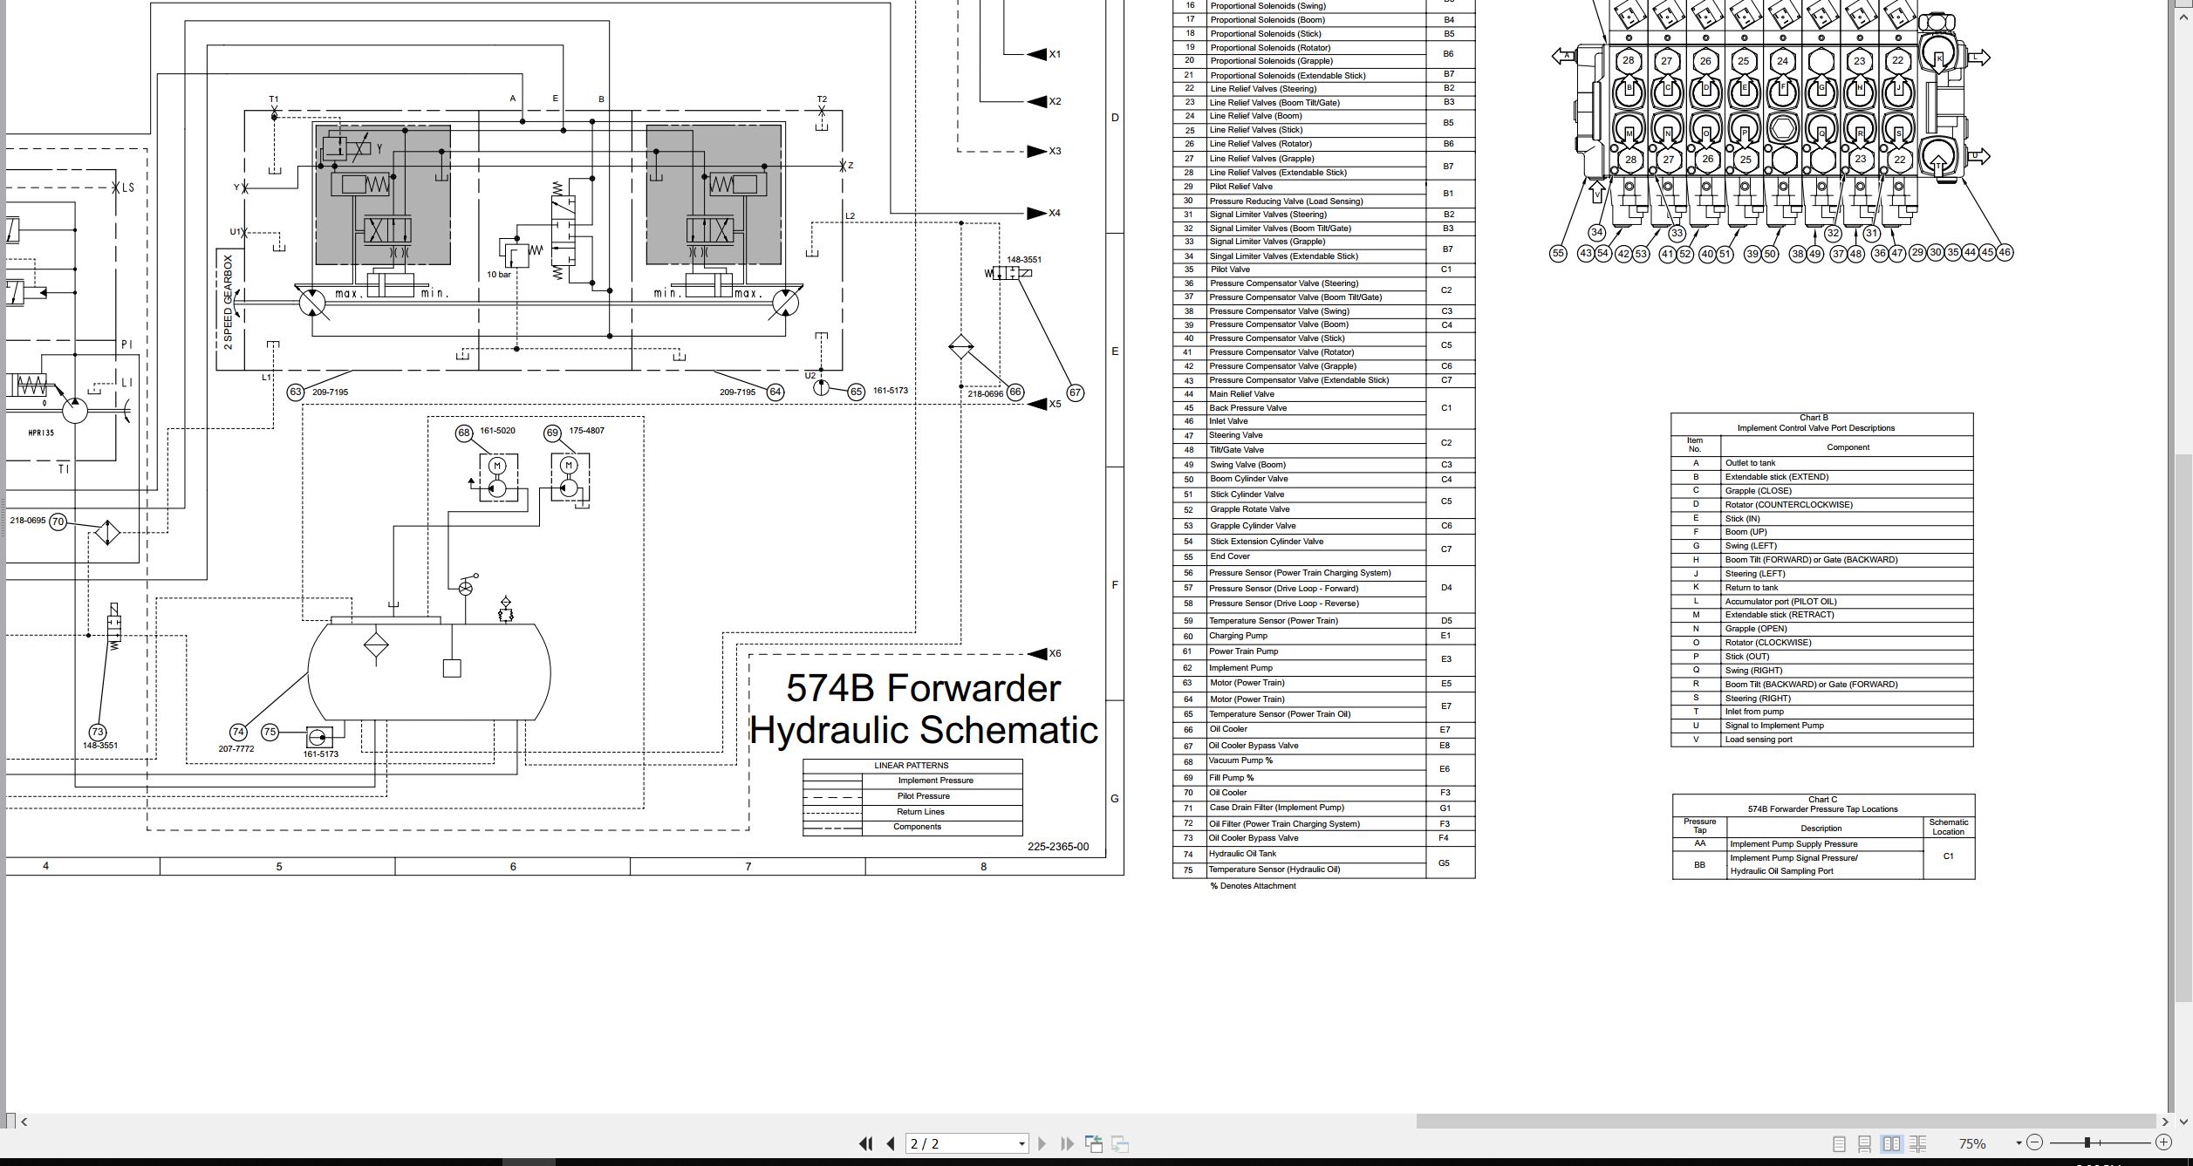This screenshot has width=2193, height=1166.
Task: Click Signal to Implement Pump row
Action: [x=1822, y=726]
